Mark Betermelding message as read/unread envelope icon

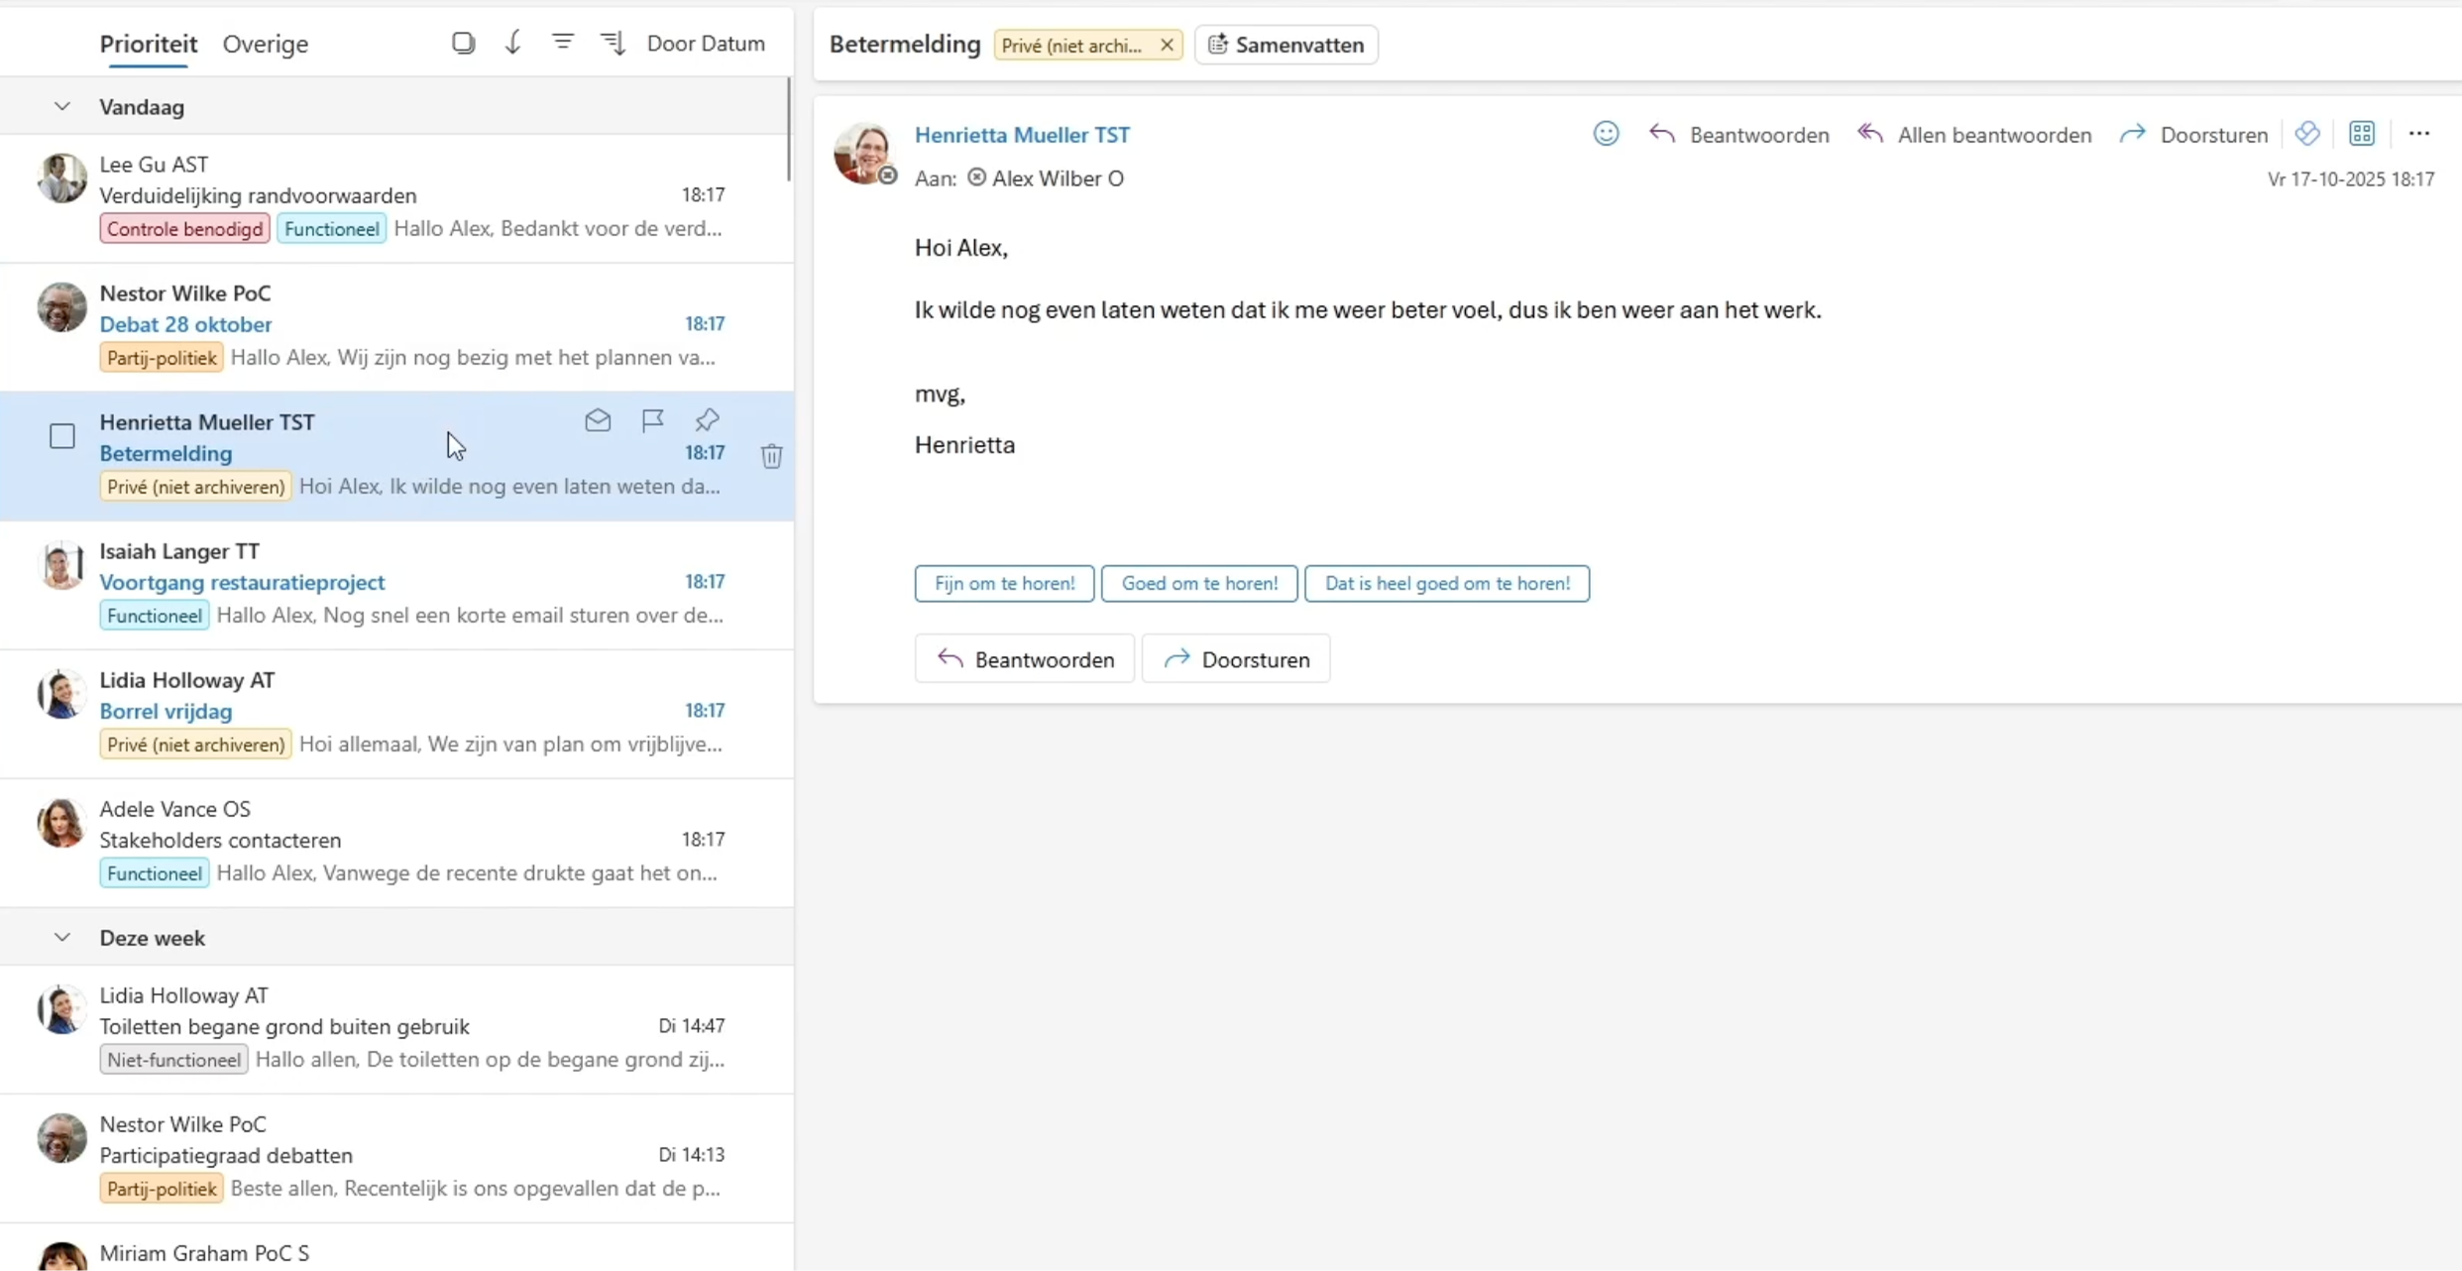598,420
